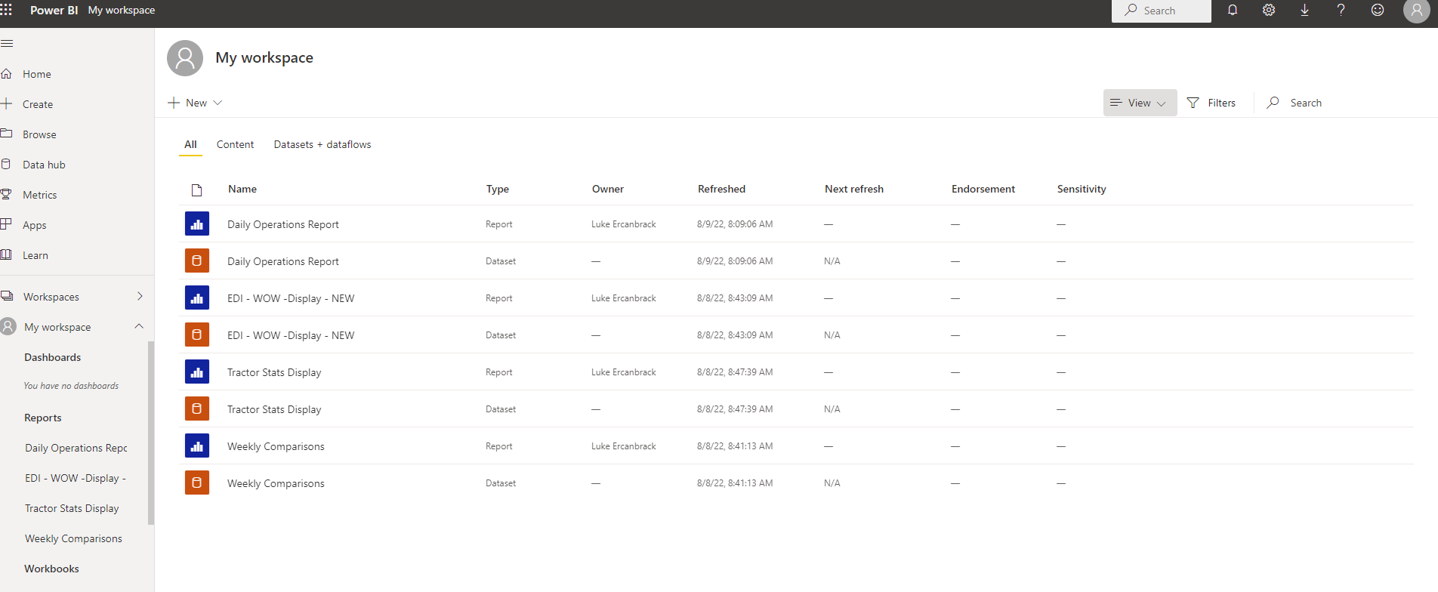This screenshot has height=592, width=1438.
Task: Open the Filters button
Action: pos(1211,103)
